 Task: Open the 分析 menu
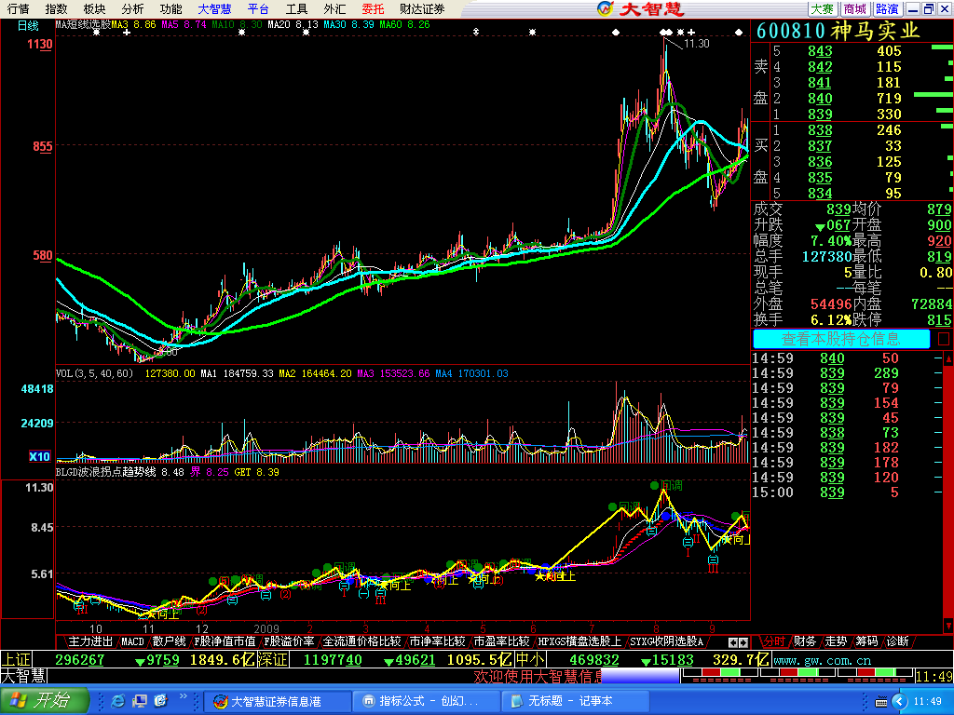pos(132,9)
